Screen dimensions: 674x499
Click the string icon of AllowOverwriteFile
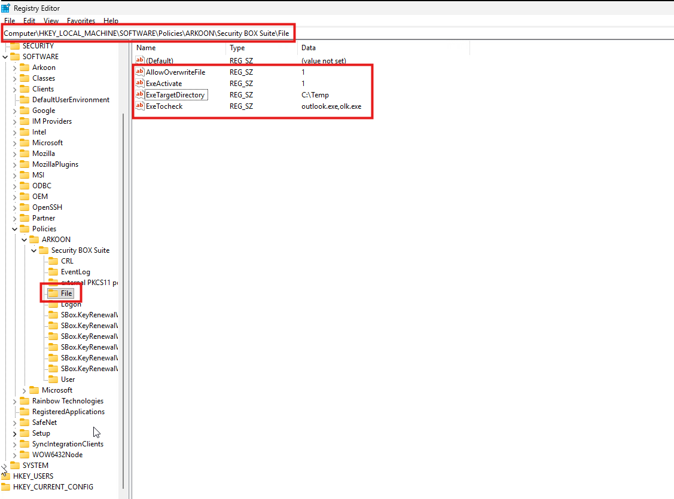(140, 72)
